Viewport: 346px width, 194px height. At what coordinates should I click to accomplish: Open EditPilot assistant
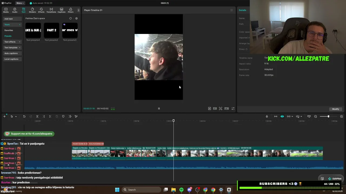click(x=335, y=179)
